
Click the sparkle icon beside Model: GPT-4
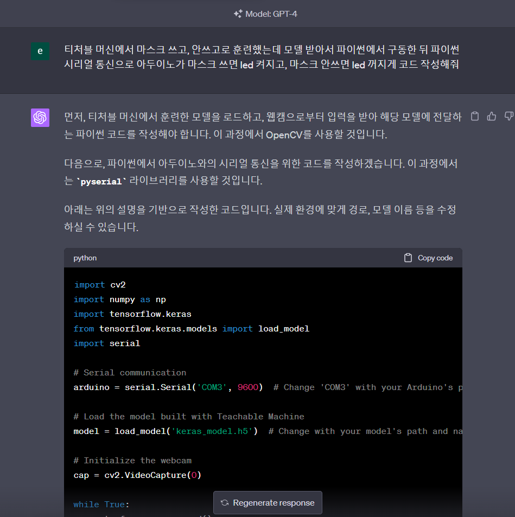tap(238, 14)
